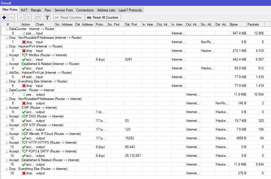271x179 pixels.
Task: Open the funnel Filter icon
Action: [x=47, y=17]
